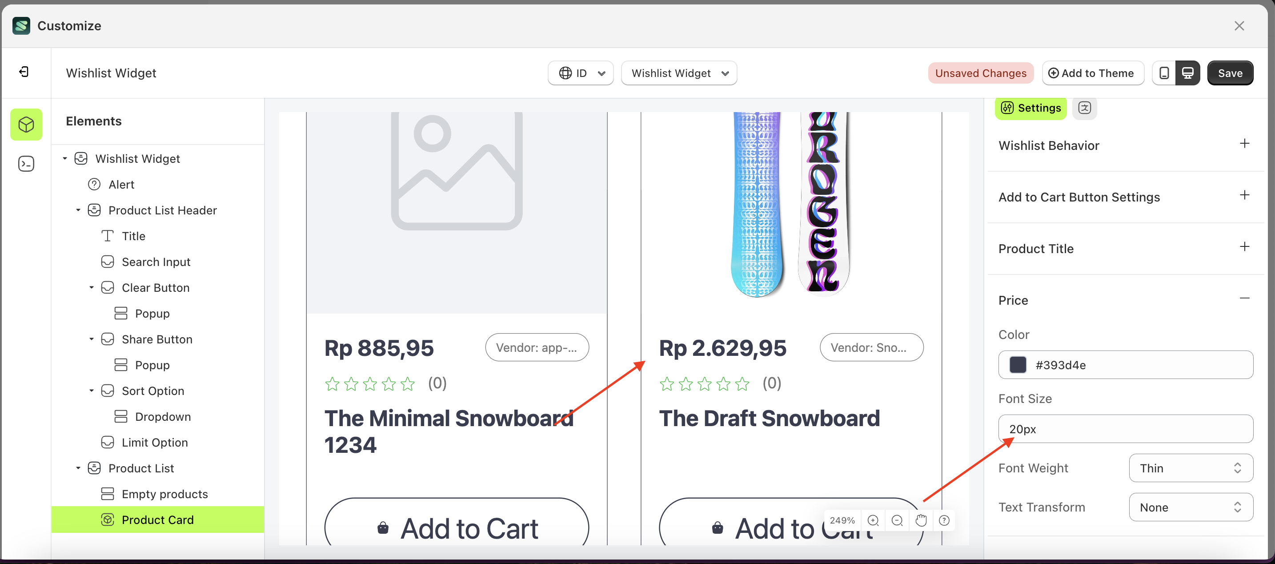Screen dimensions: 1275x564
Task: Open the code console sidebar icon
Action: (26, 163)
